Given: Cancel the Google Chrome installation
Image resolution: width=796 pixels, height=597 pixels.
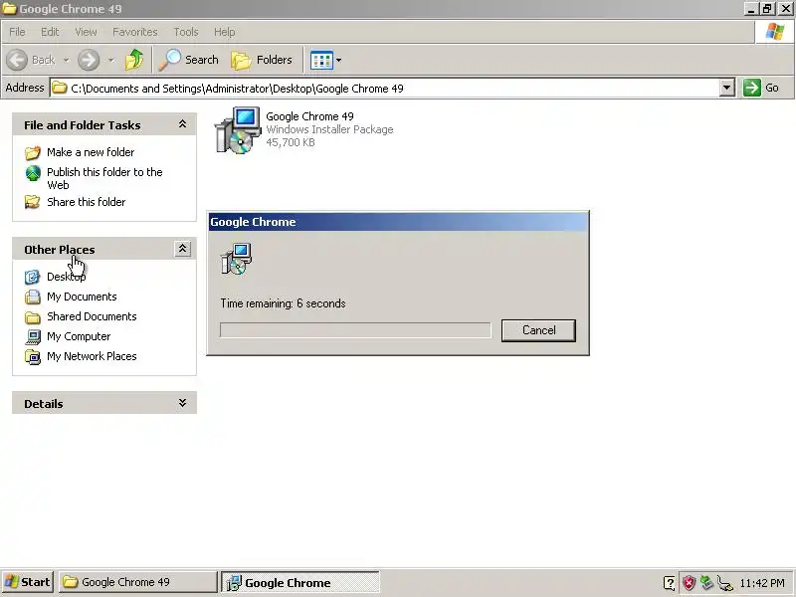Looking at the screenshot, I should point(538,330).
